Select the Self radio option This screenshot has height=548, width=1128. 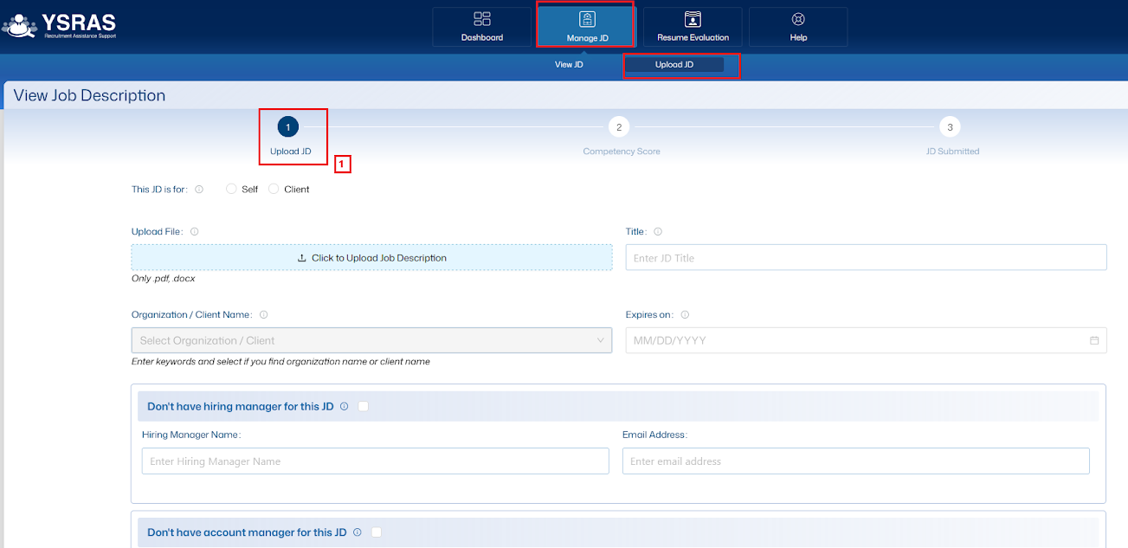(x=231, y=189)
